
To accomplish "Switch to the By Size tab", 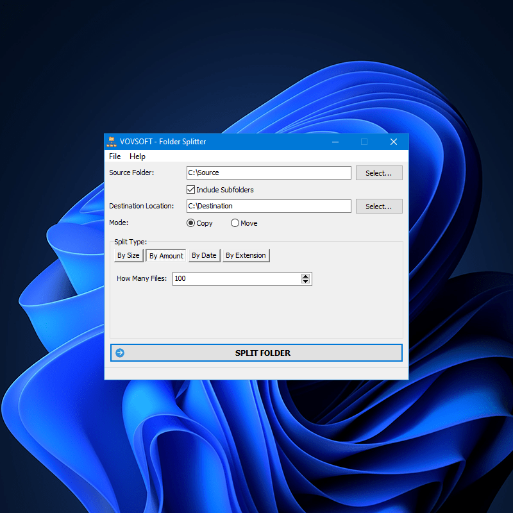I will (x=128, y=255).
